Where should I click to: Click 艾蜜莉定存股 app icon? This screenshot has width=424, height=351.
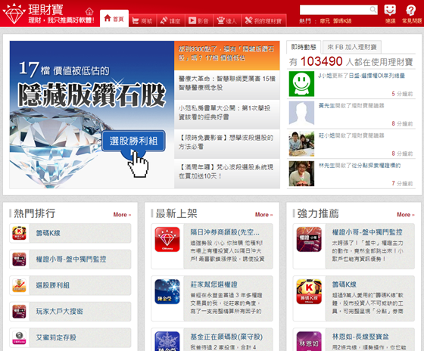coord(19,337)
